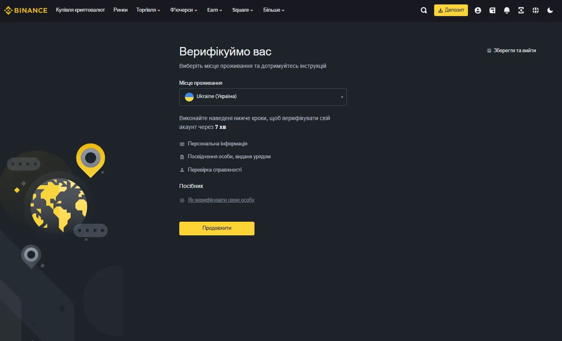Viewport: 562px width, 341px height.
Task: Click the government ID document icon
Action: pos(182,157)
